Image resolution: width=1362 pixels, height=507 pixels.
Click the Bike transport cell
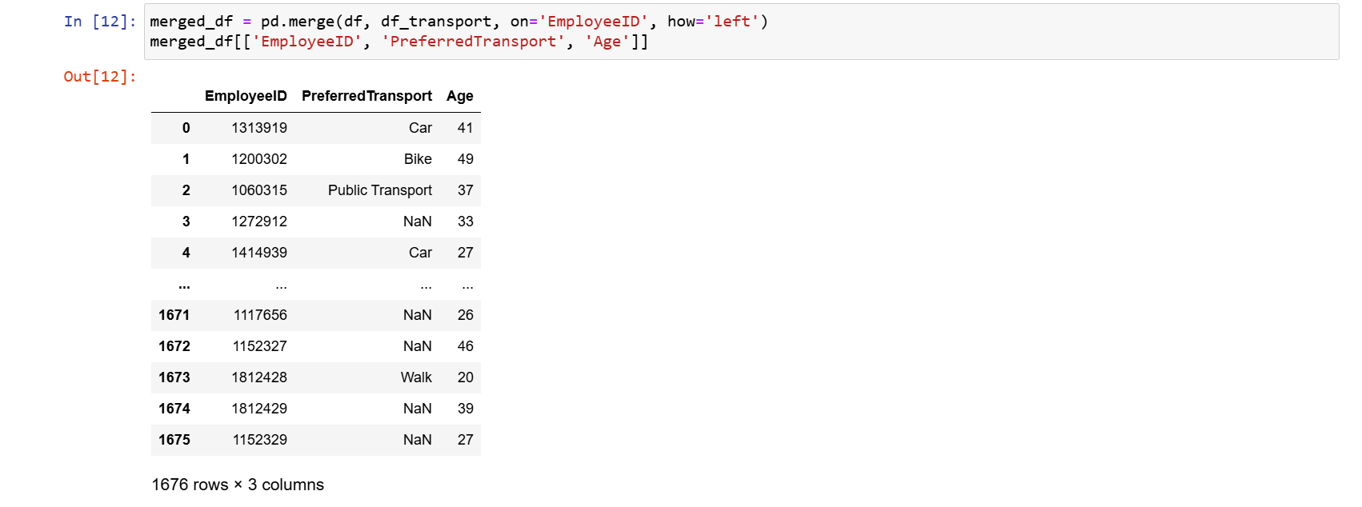(x=418, y=159)
